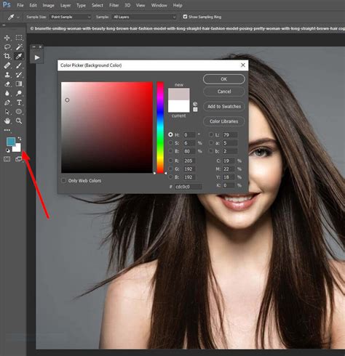Select the S saturation radio button
This screenshot has height=356, width=345.
click(171, 143)
